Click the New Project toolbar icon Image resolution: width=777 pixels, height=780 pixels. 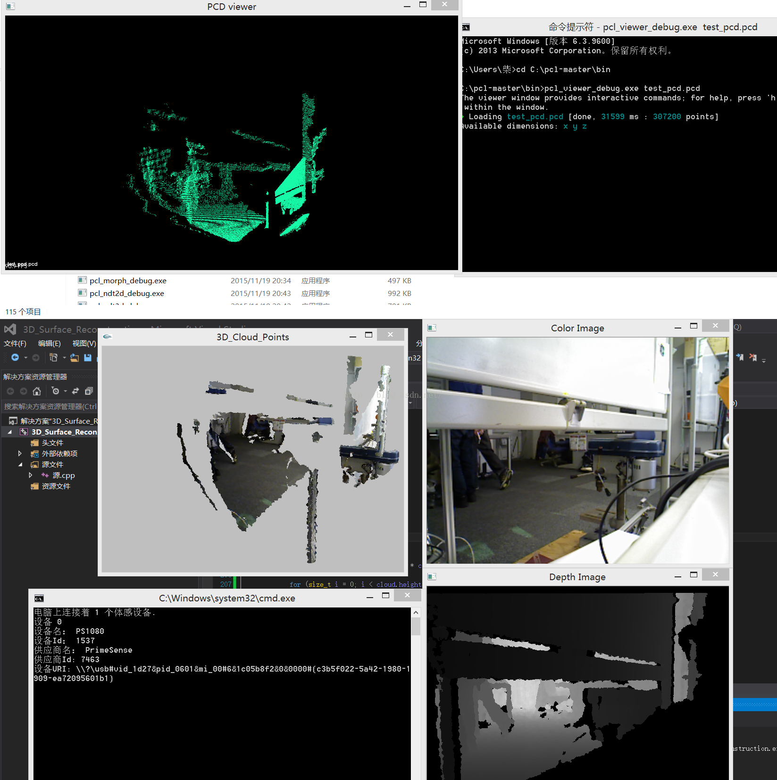[53, 358]
